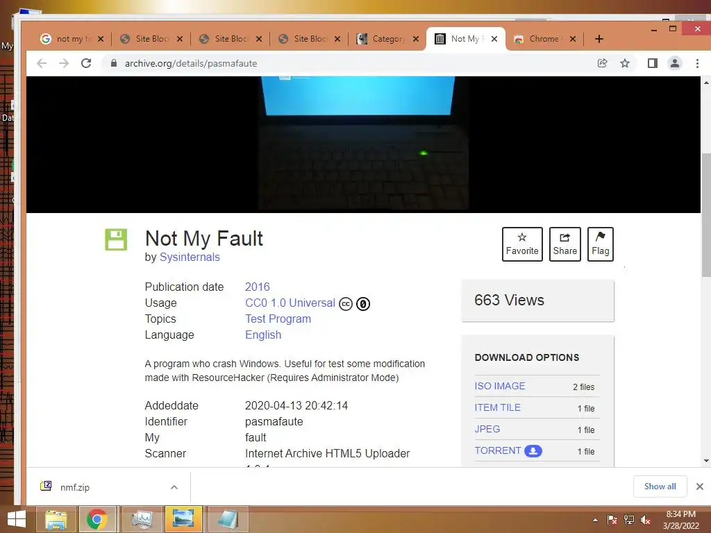Toggle the Chrome side panel icon

(653, 63)
